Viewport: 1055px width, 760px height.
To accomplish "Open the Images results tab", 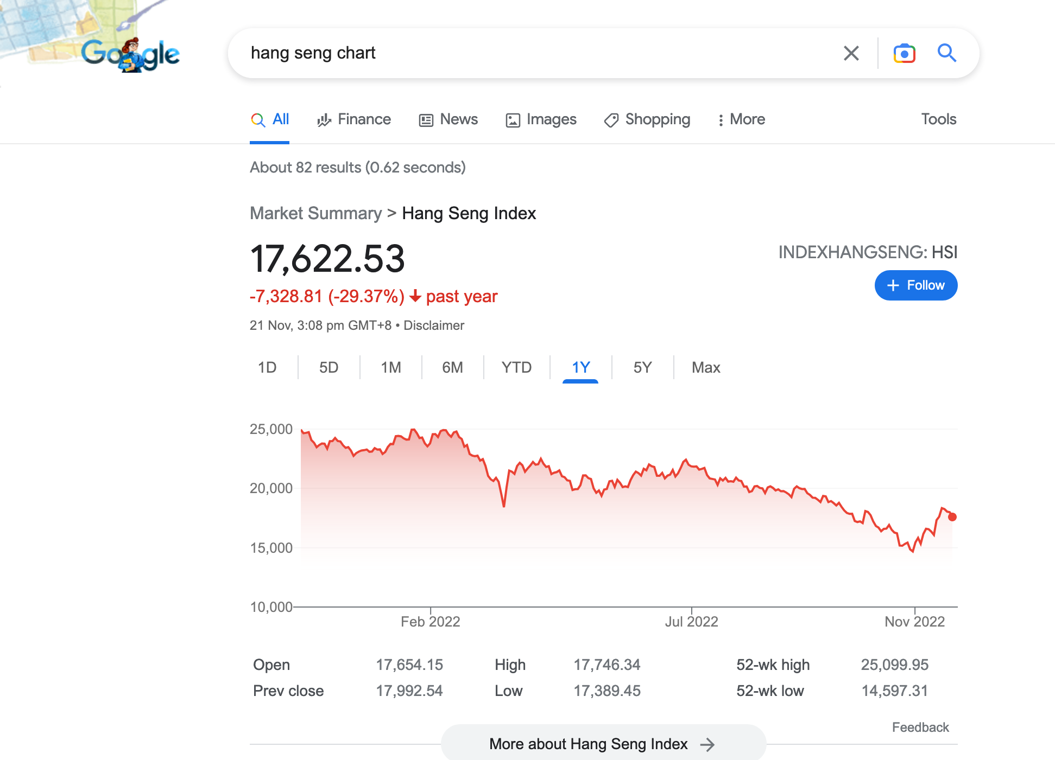I will point(541,119).
